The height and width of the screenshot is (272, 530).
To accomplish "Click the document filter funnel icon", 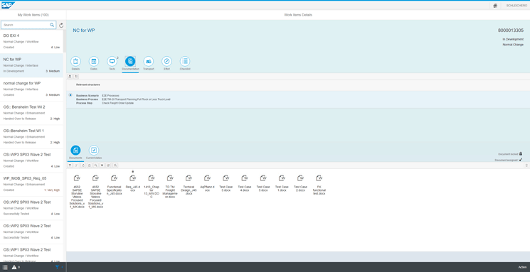I will pyautogui.click(x=70, y=165).
